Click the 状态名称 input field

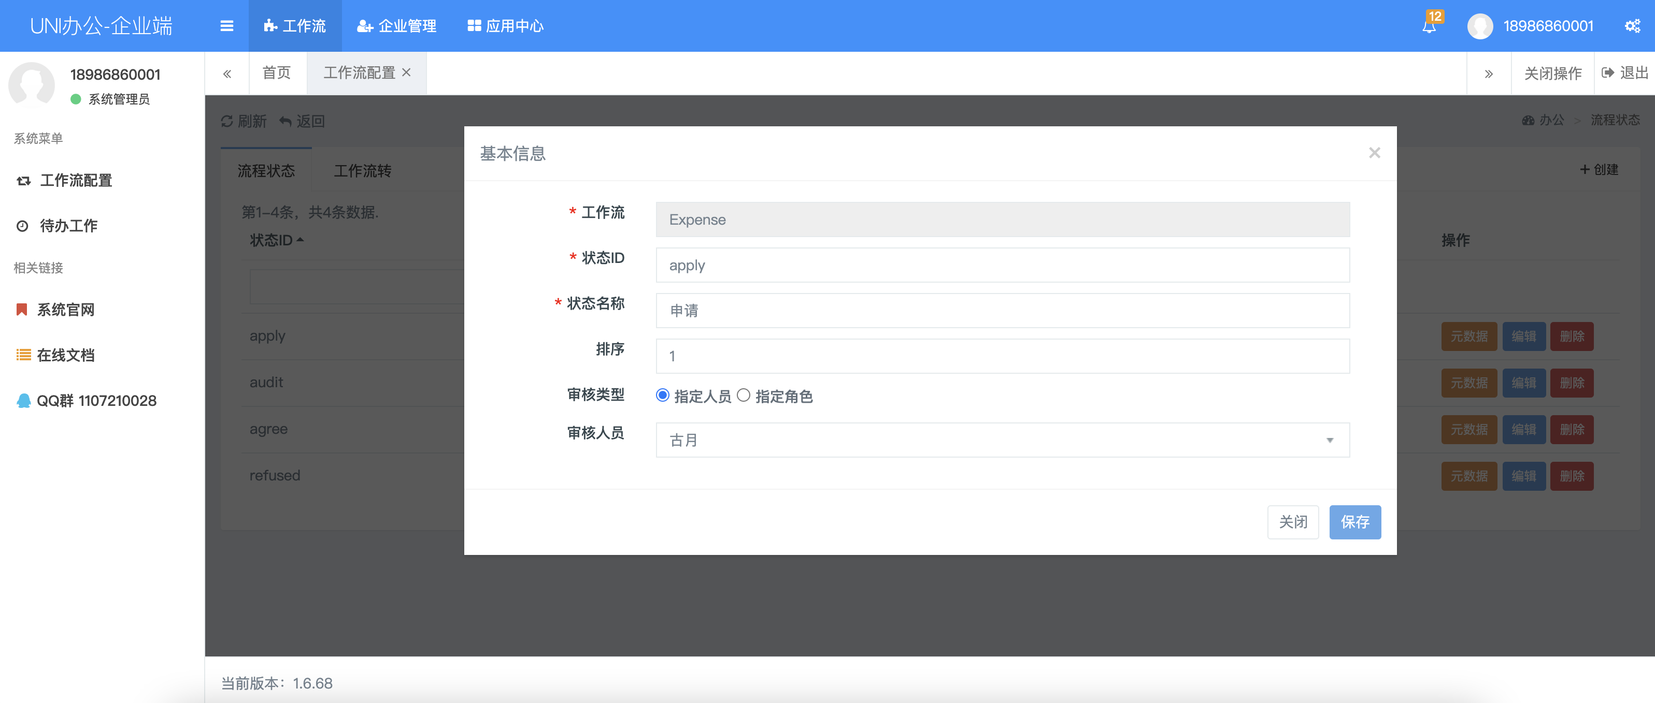(x=1002, y=311)
